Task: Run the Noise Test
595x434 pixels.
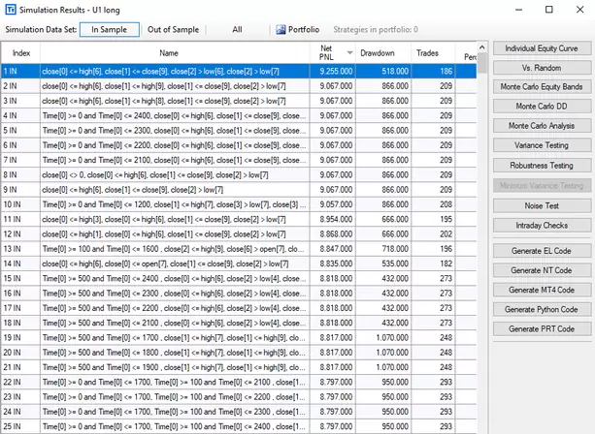Action: pos(542,206)
